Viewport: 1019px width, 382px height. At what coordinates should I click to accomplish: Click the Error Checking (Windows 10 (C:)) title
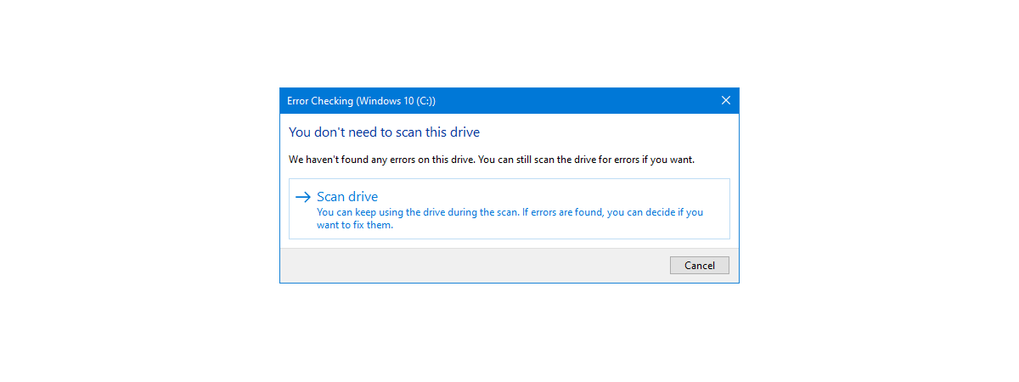pyautogui.click(x=361, y=100)
